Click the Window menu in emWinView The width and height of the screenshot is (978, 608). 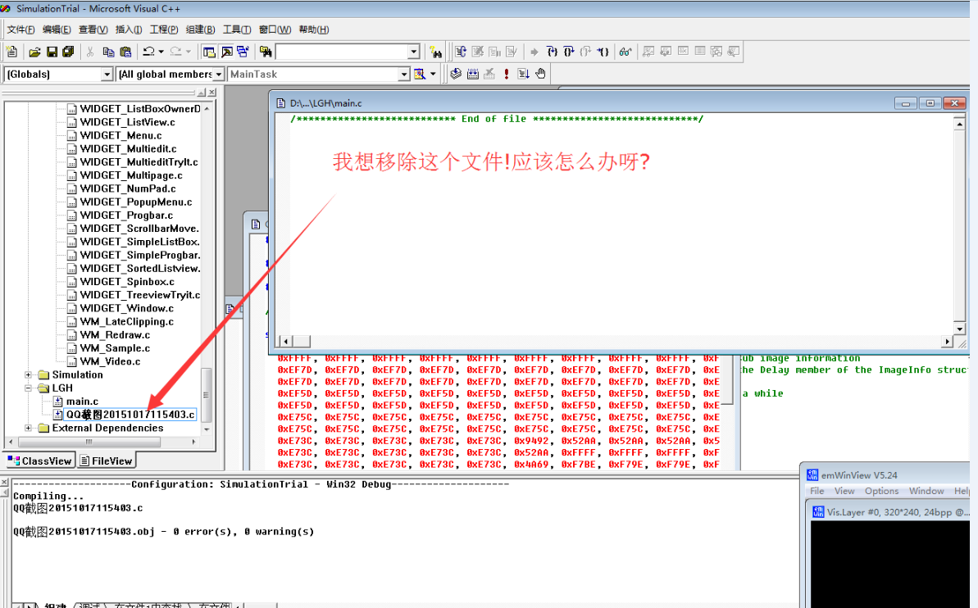(926, 491)
